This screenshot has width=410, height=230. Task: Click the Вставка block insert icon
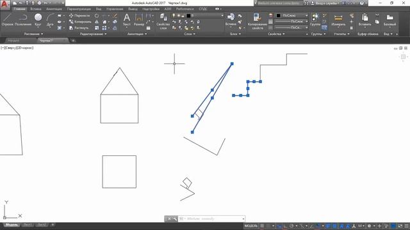[x=231, y=19]
